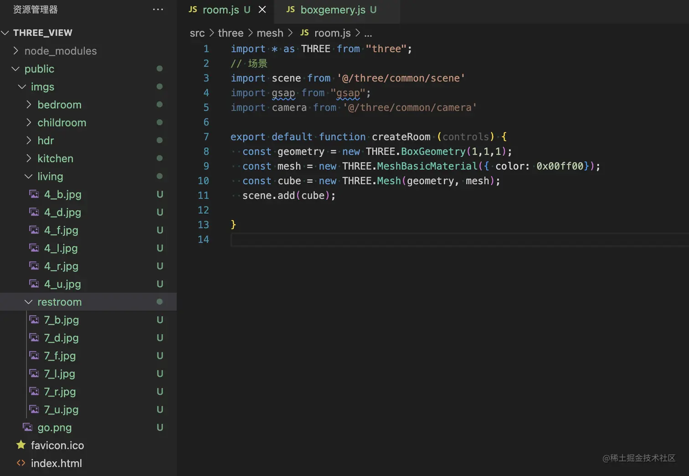Screen dimensions: 689x476
Task: Select the 4_r.jpg file name
Action: coord(61,266)
